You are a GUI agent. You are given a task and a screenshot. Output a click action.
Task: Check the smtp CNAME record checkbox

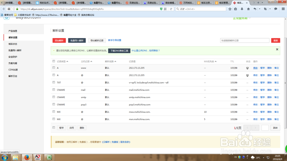[54, 97]
